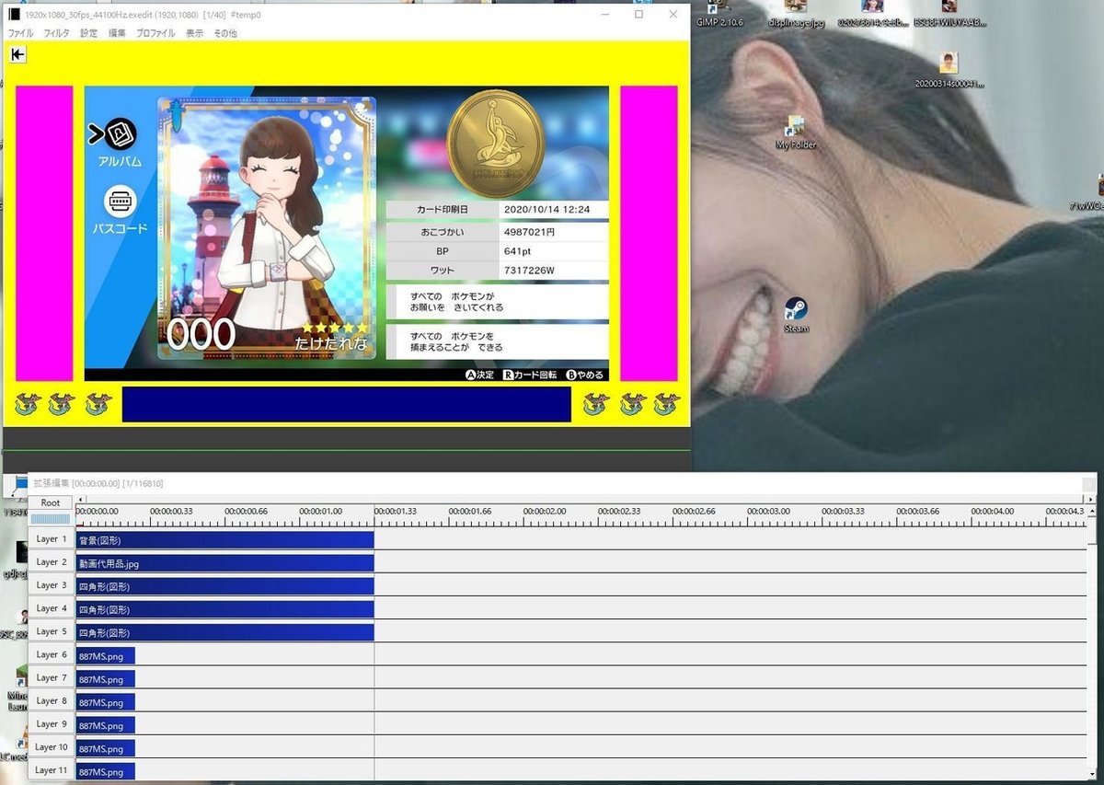Click the jump-to-start arrow icon in preview
The height and width of the screenshot is (785, 1104).
18,54
